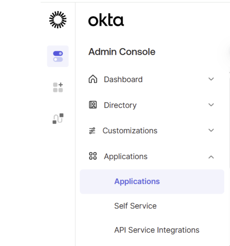Expand the Dashboard chevron
The image size is (230, 246).
[x=211, y=79]
